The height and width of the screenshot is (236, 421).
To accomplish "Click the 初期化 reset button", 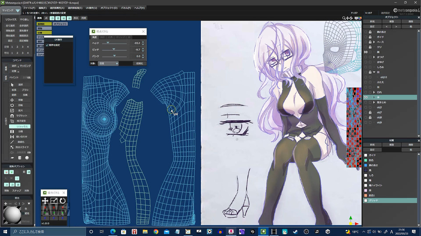I will [139, 63].
